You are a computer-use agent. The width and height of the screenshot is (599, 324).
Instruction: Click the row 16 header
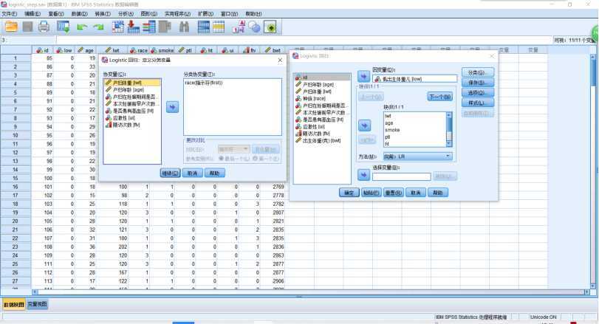(16, 187)
